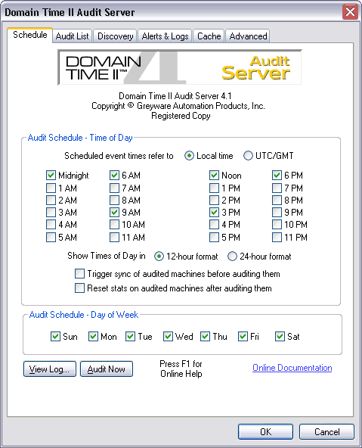The width and height of the screenshot is (362, 448).
Task: Uncheck Fri day checkbox
Action: pos(243,336)
